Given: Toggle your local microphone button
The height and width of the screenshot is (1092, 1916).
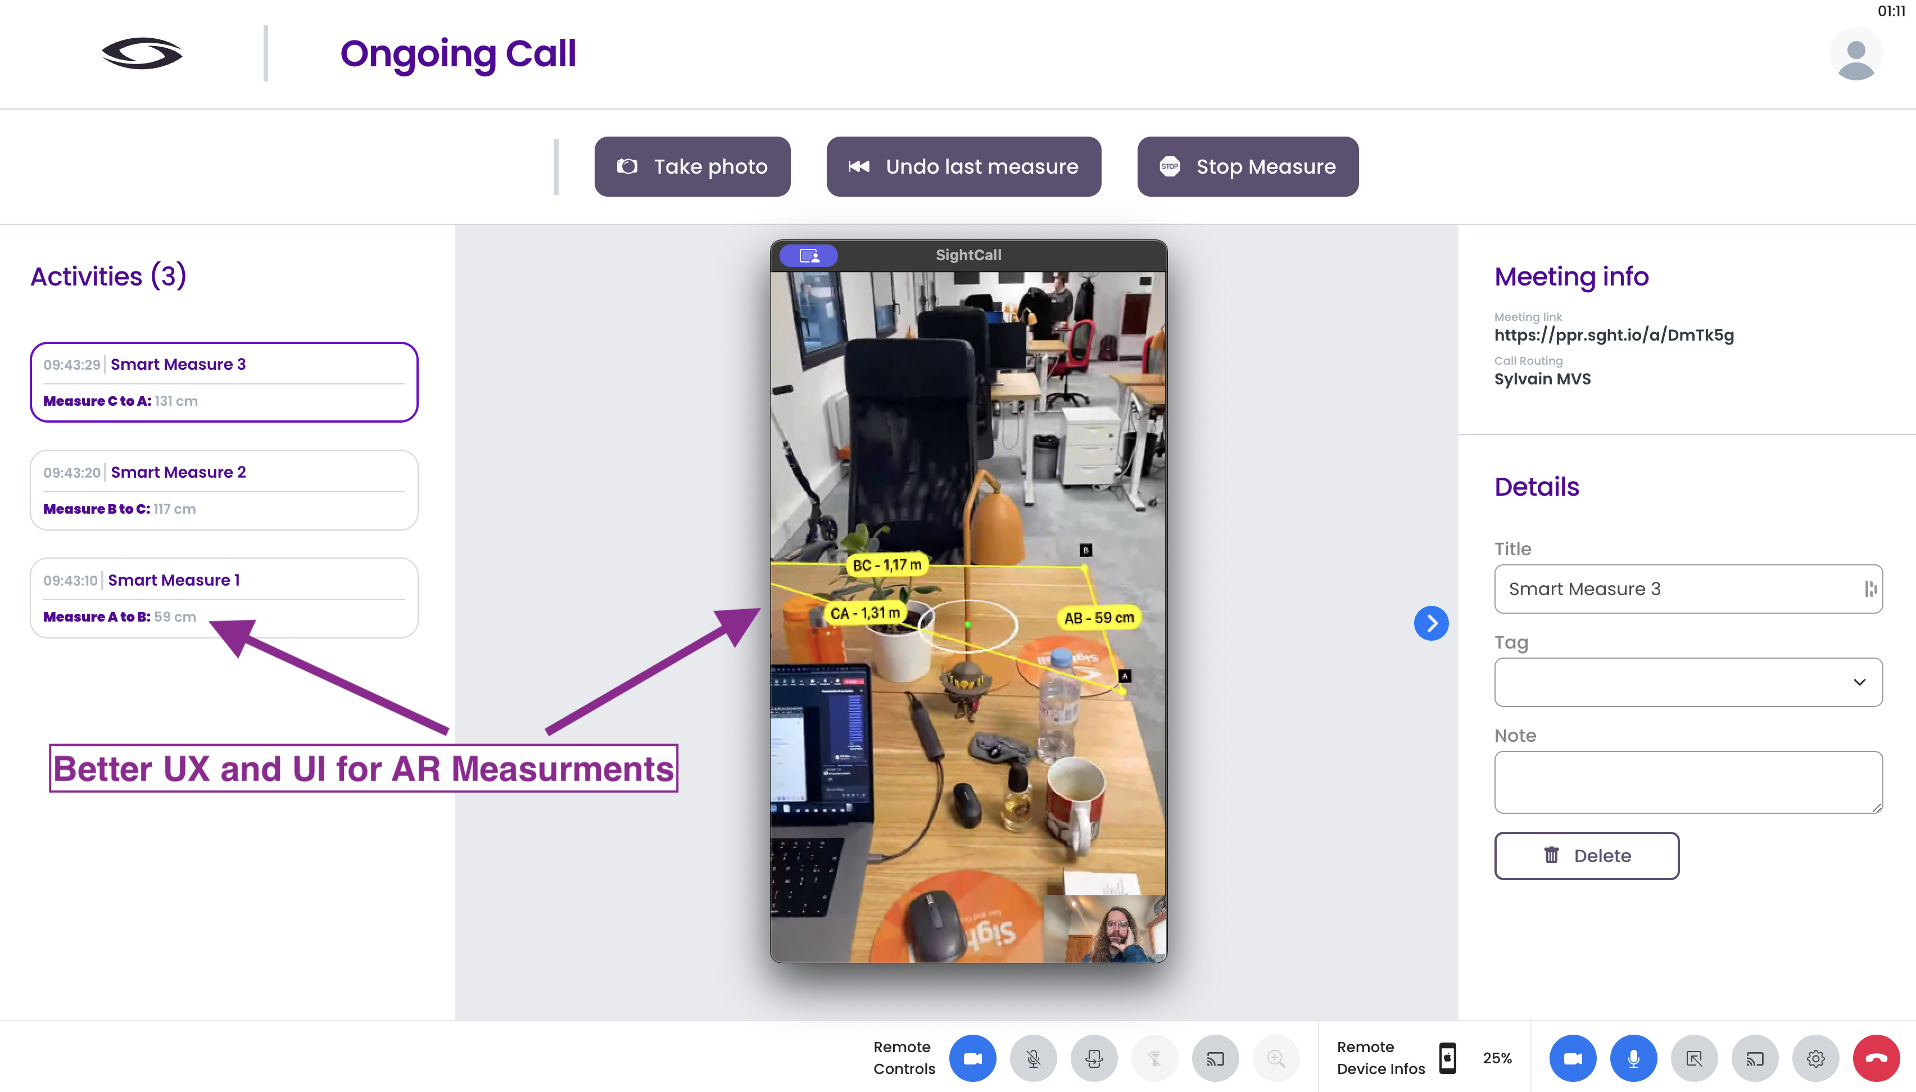Looking at the screenshot, I should (x=1633, y=1058).
